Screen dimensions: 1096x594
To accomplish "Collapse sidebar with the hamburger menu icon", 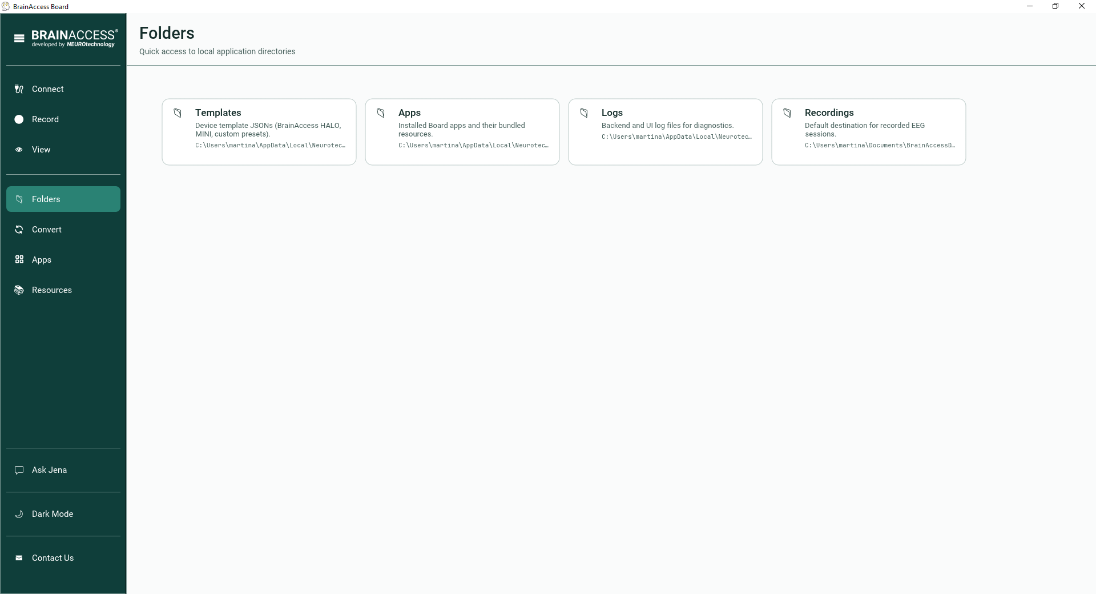I will [x=19, y=39].
